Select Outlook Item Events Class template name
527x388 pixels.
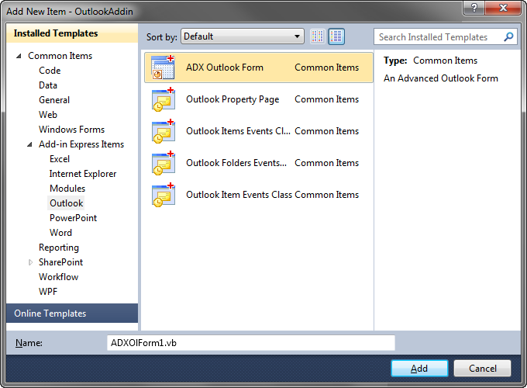tap(239, 195)
